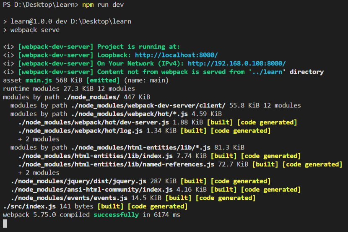The height and width of the screenshot is (232, 348).
Task: Click './node_modules/events/events.js' file path
Action: click(x=69, y=198)
